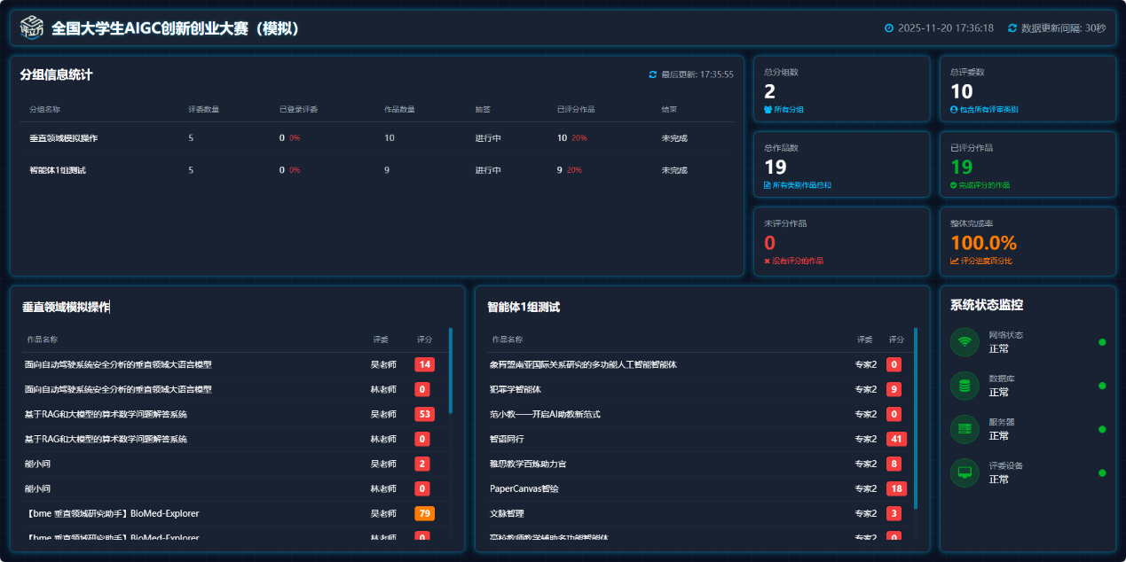
Task: Click the orange 79 score badge
Action: pyautogui.click(x=424, y=513)
